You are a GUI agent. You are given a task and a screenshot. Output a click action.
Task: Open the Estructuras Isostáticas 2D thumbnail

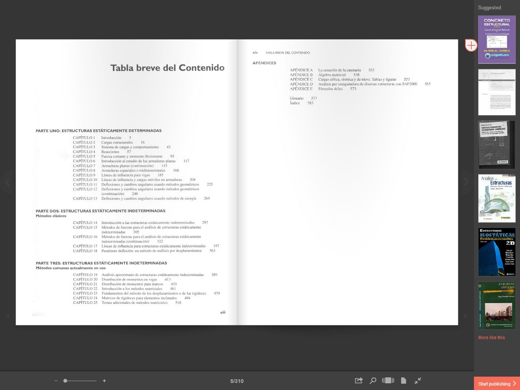click(497, 251)
